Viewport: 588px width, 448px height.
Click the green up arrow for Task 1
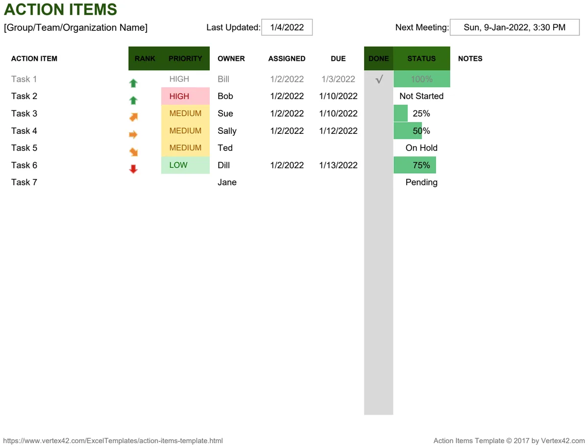click(133, 83)
